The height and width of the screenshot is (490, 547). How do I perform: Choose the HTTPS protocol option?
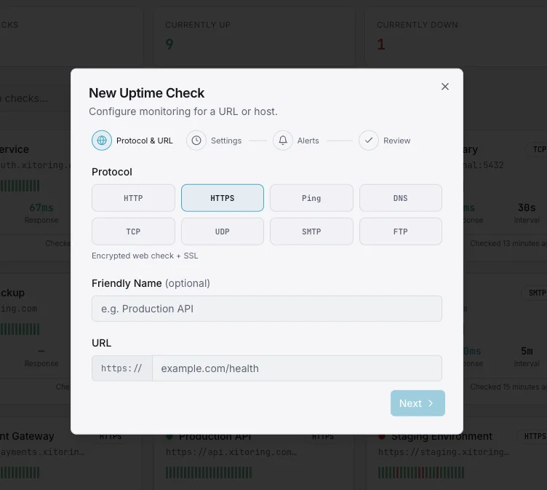pyautogui.click(x=223, y=198)
